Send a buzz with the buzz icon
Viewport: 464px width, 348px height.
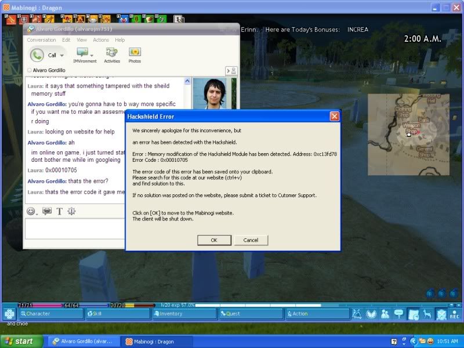[x=47, y=211]
